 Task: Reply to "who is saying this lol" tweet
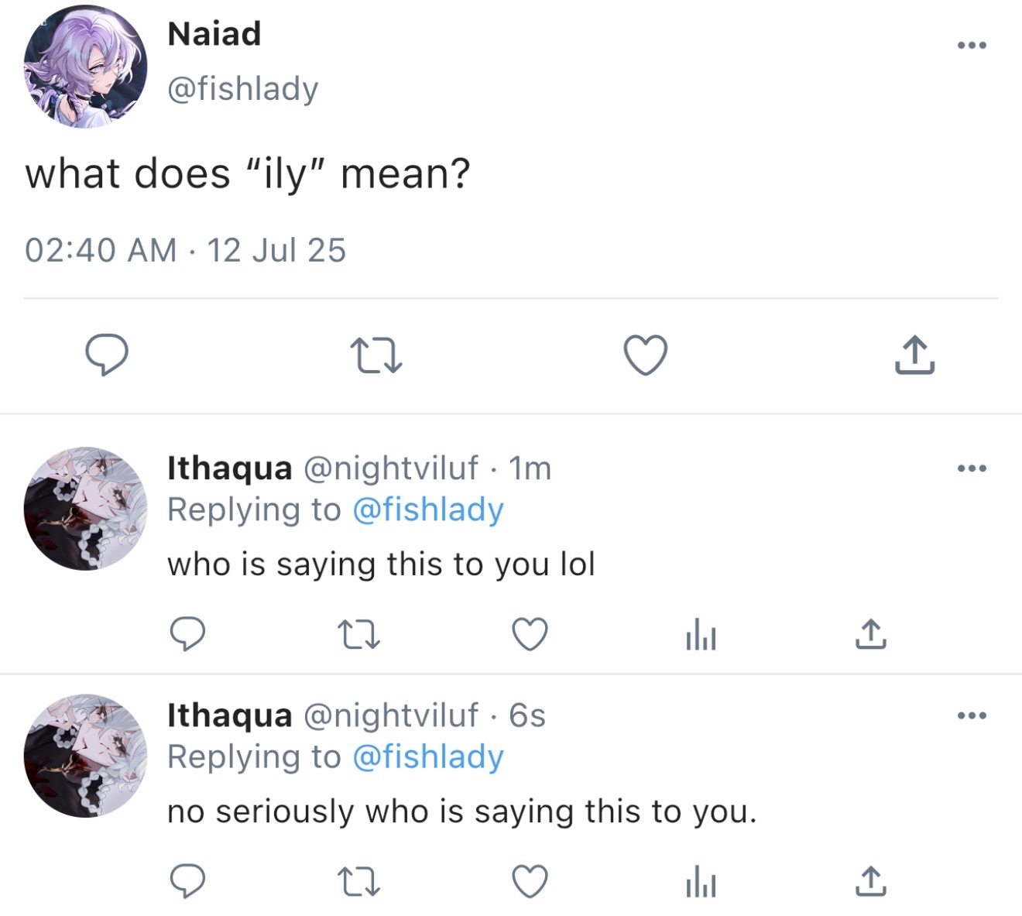(x=187, y=634)
